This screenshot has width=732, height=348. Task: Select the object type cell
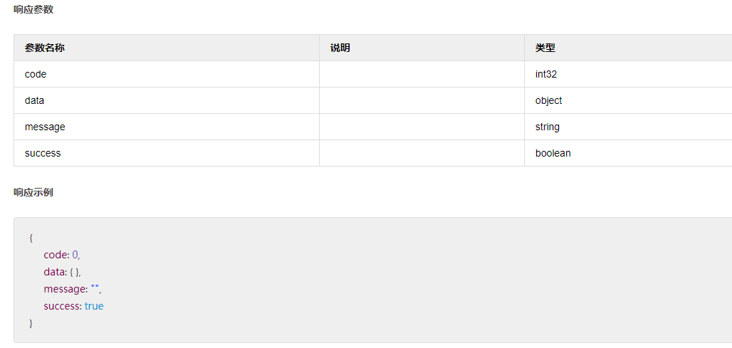(549, 100)
